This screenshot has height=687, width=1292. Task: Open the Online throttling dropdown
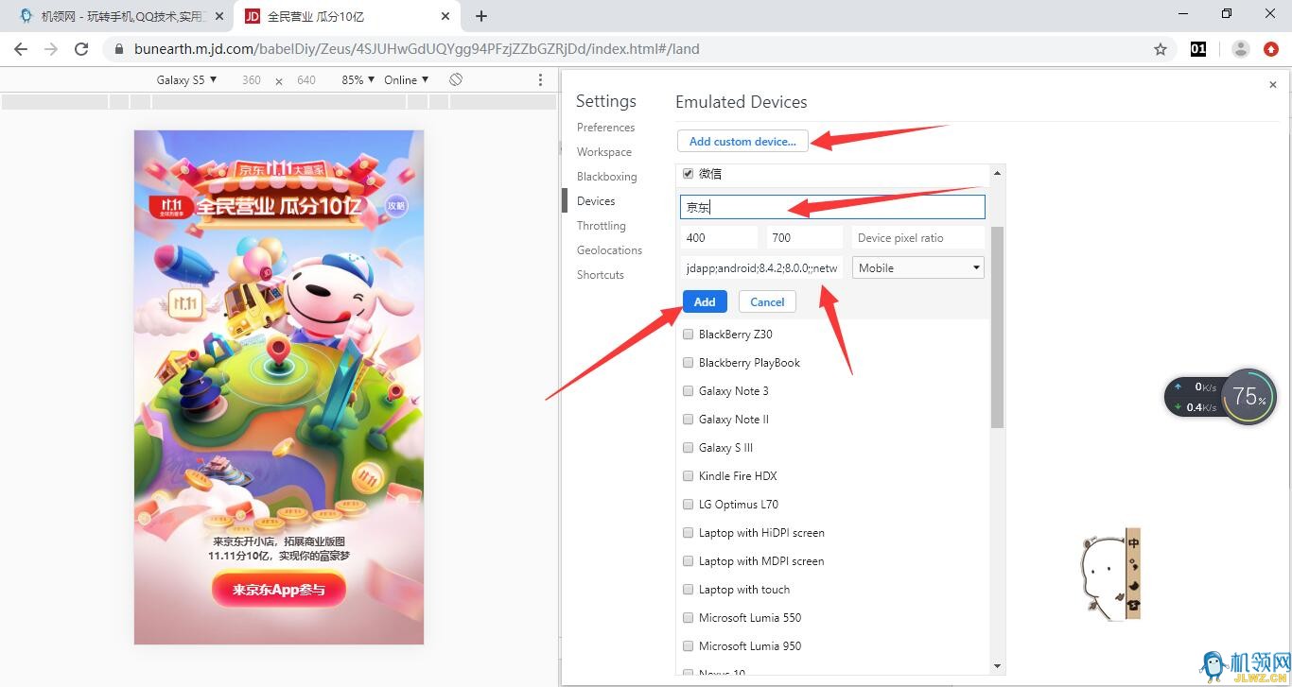point(406,80)
